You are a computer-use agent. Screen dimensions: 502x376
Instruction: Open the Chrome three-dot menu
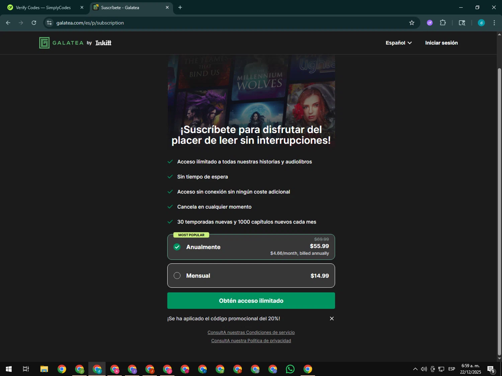494,23
